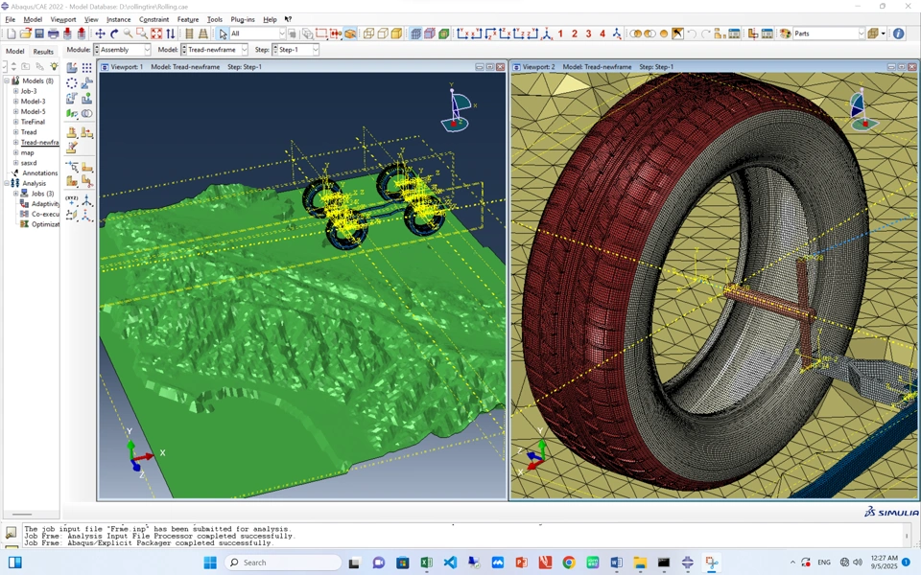Open Excel from the taskbar
The image size is (921, 575).
coord(426,563)
